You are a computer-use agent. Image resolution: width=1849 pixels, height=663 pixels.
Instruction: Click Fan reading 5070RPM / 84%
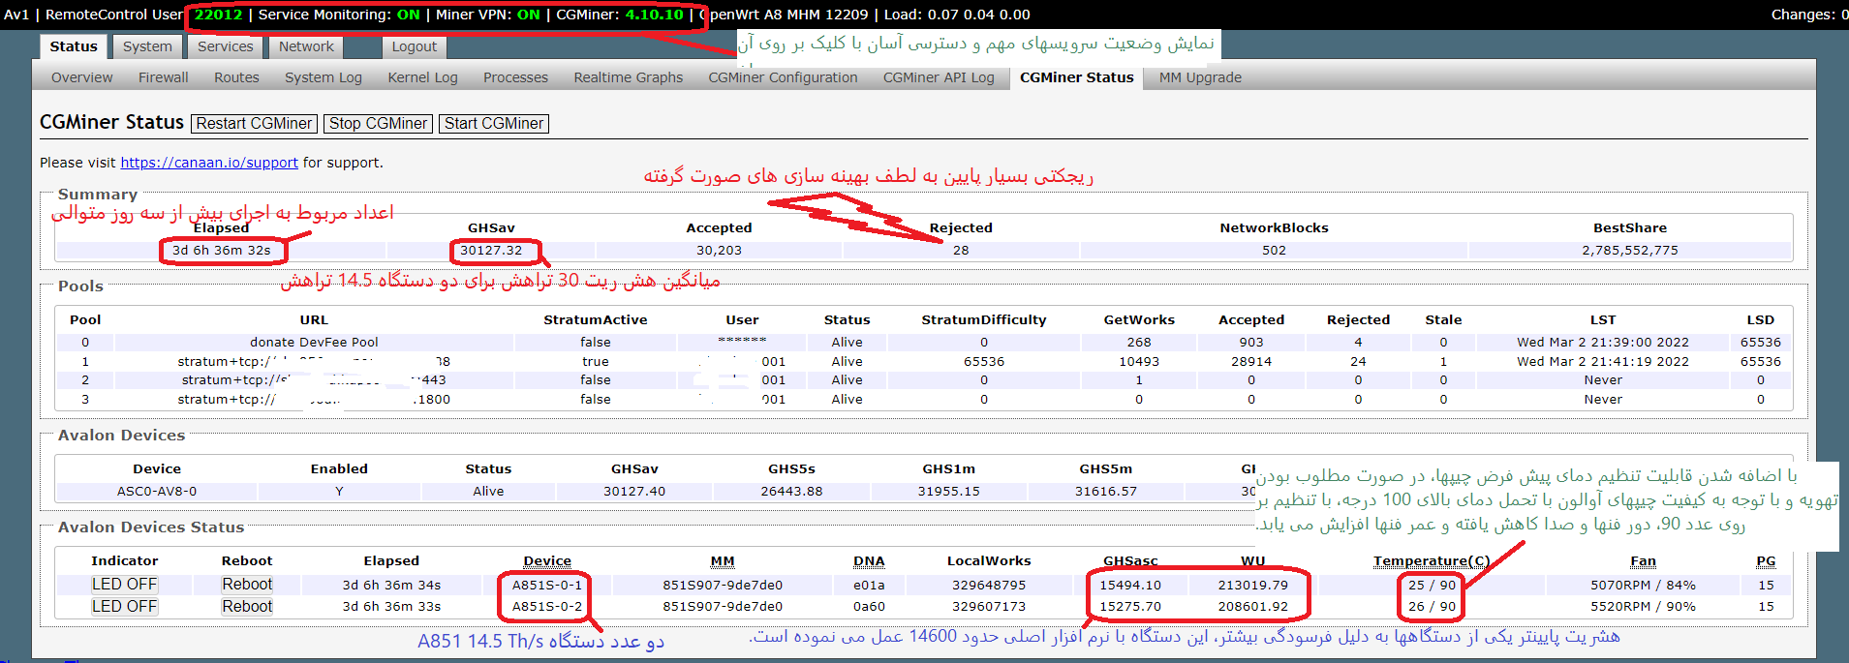pyautogui.click(x=1643, y=585)
